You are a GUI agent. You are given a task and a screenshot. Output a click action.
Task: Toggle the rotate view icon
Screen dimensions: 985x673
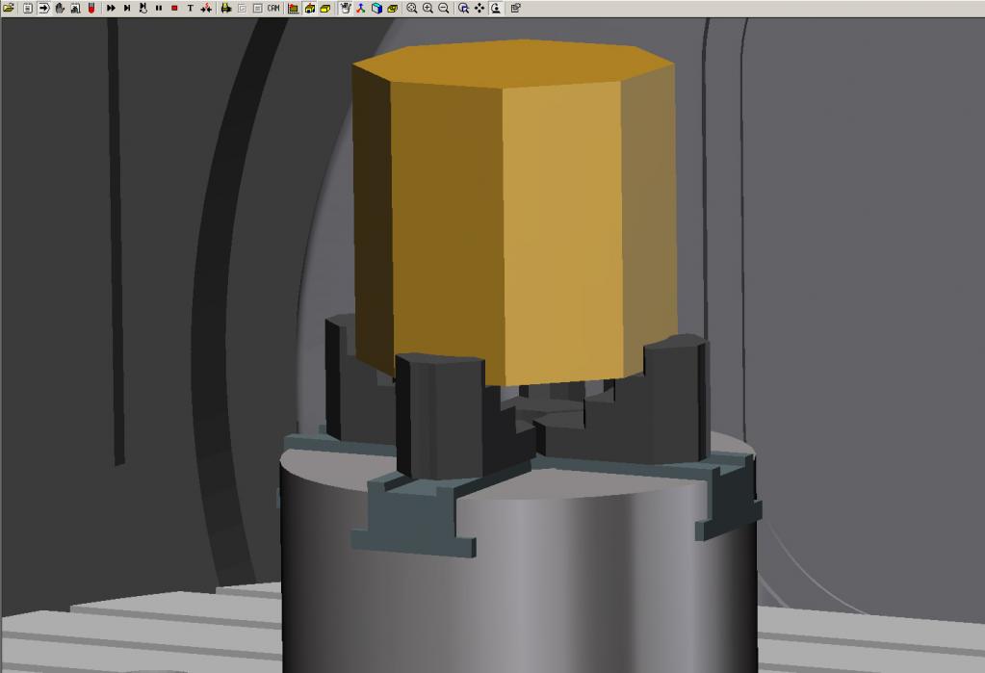(496, 8)
